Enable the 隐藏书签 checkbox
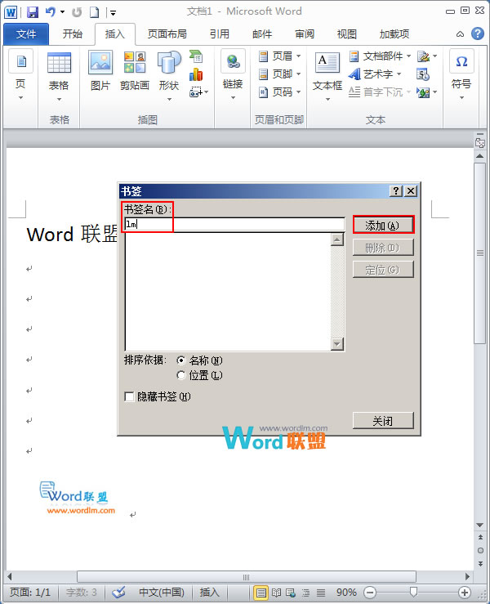The image size is (490, 604). coord(129,397)
